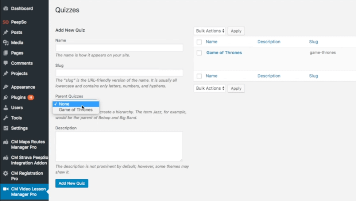The image size is (356, 201).
Task: Click the CM Video Lesson camera icon
Action: pyautogui.click(x=5, y=189)
